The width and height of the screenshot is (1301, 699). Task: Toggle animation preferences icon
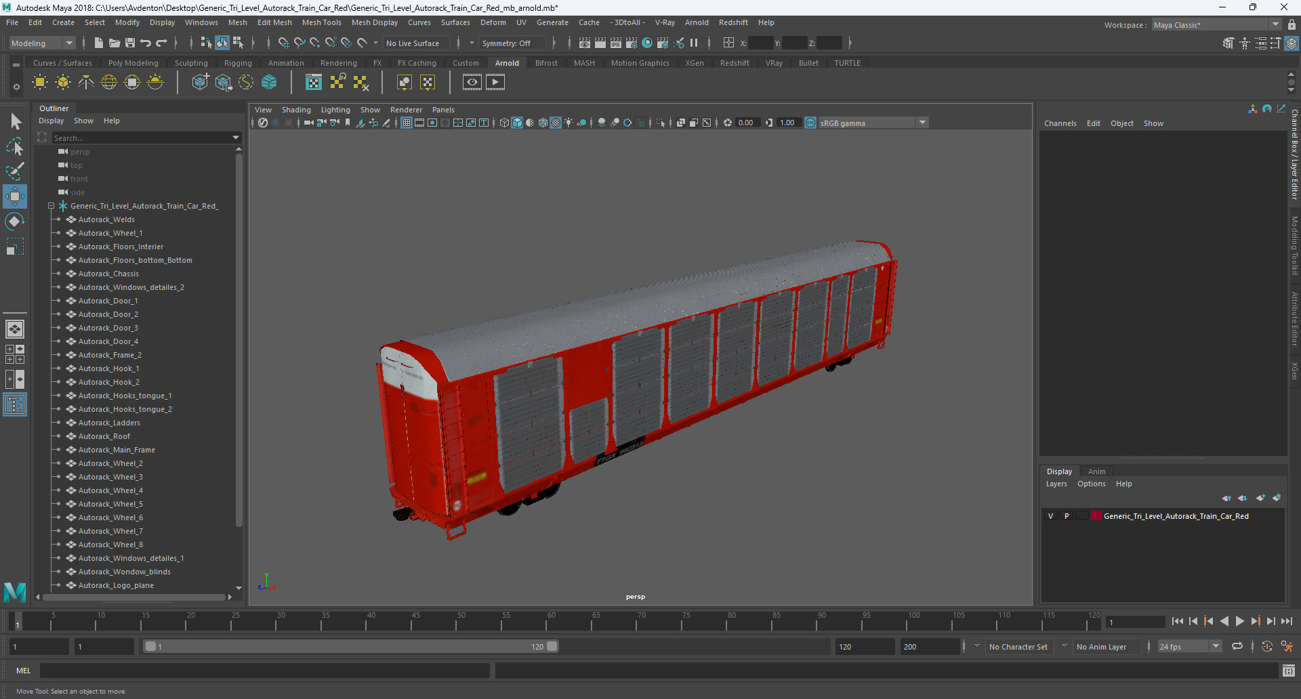point(1287,647)
